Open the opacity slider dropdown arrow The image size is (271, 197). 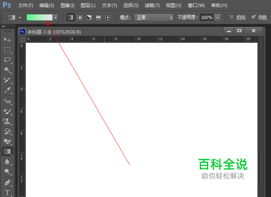(x=217, y=17)
